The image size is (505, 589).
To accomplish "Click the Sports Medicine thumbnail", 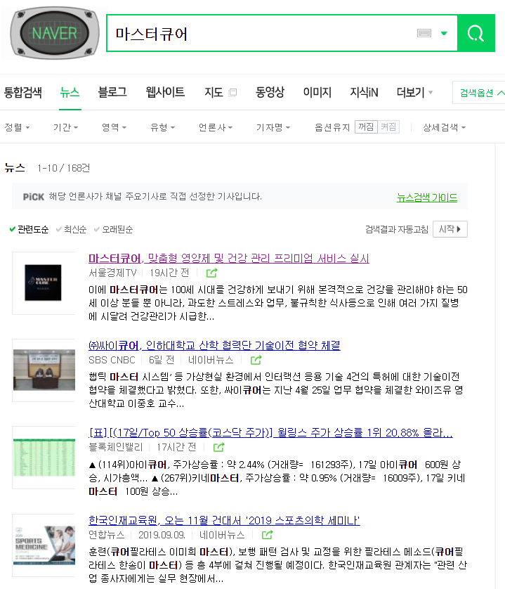I will 44,545.
